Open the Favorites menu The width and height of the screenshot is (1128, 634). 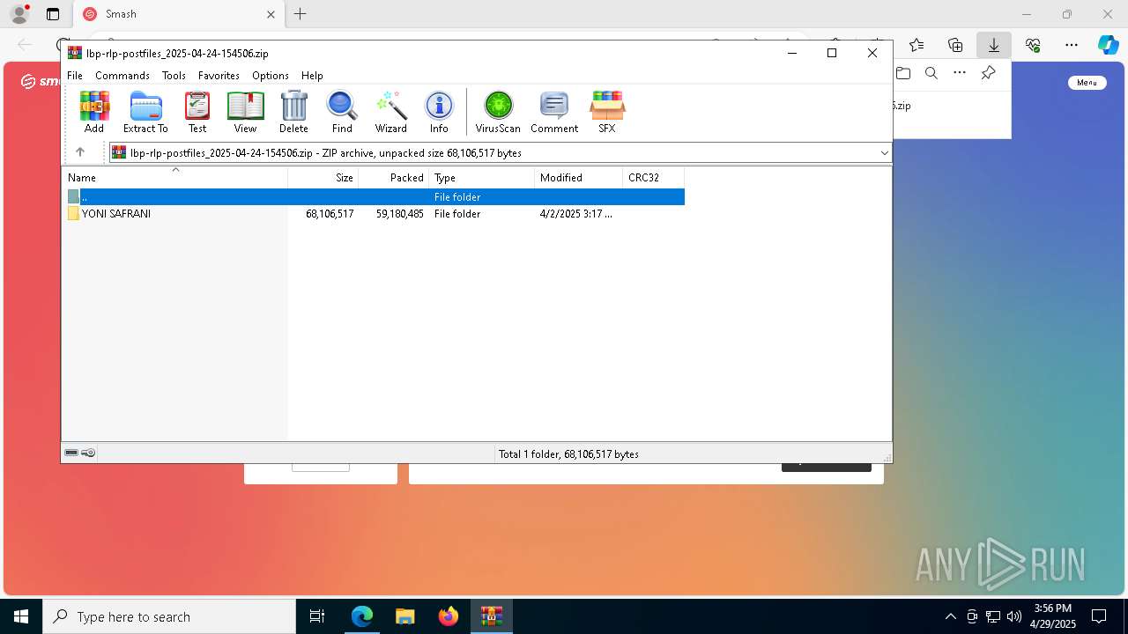(x=219, y=76)
